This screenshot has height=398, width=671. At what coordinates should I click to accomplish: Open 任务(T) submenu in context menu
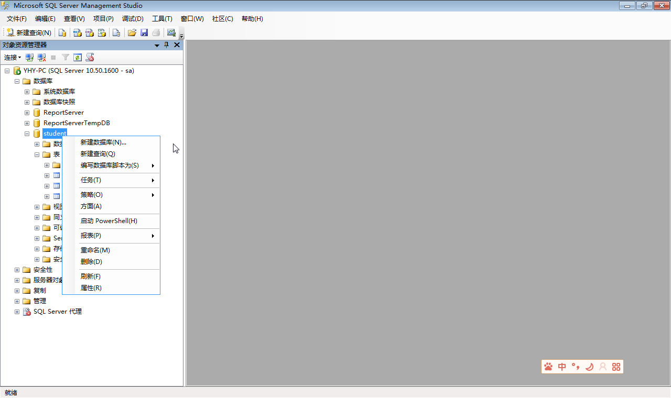click(x=111, y=180)
